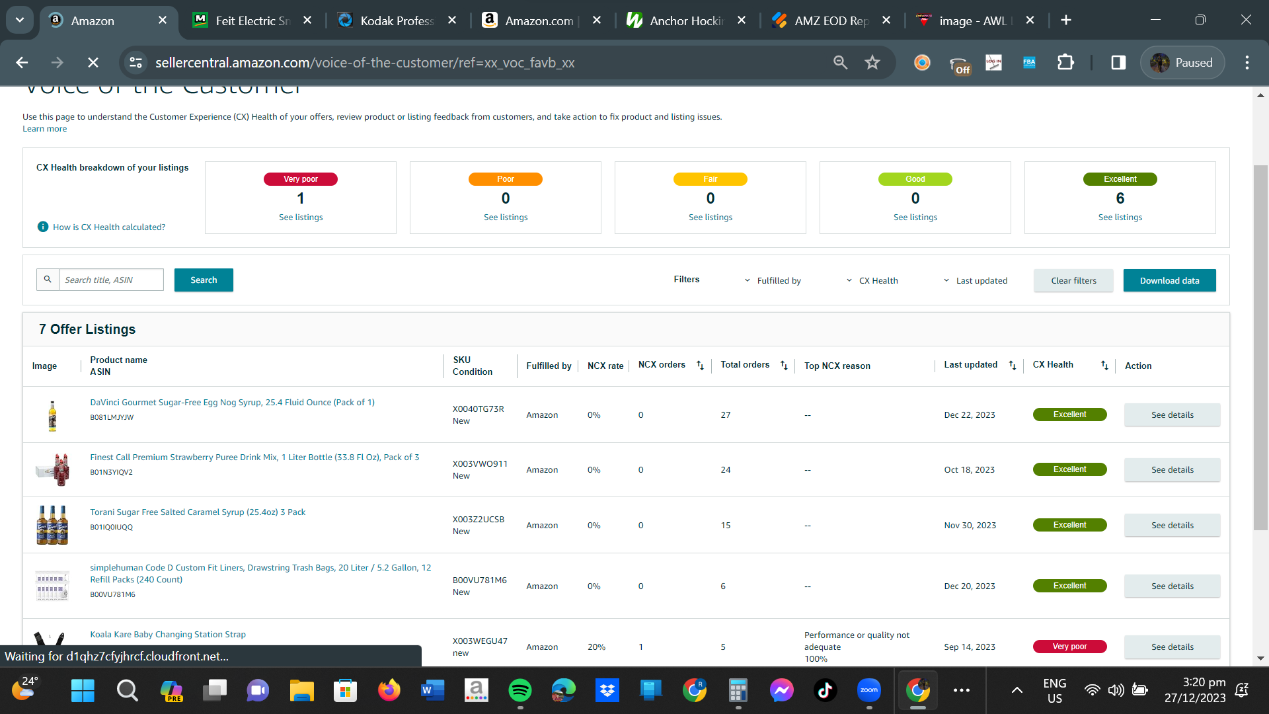The width and height of the screenshot is (1269, 714).
Task: Open How is CX Health calculated link
Action: coord(109,227)
